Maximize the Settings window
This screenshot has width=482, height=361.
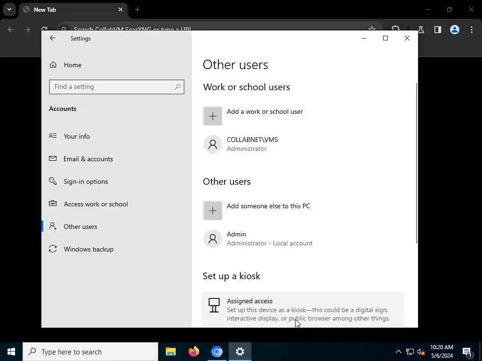385,39
